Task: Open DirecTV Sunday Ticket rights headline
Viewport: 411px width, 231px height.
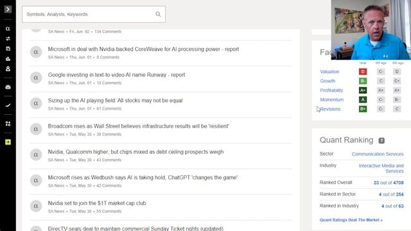Action: [x=136, y=228]
